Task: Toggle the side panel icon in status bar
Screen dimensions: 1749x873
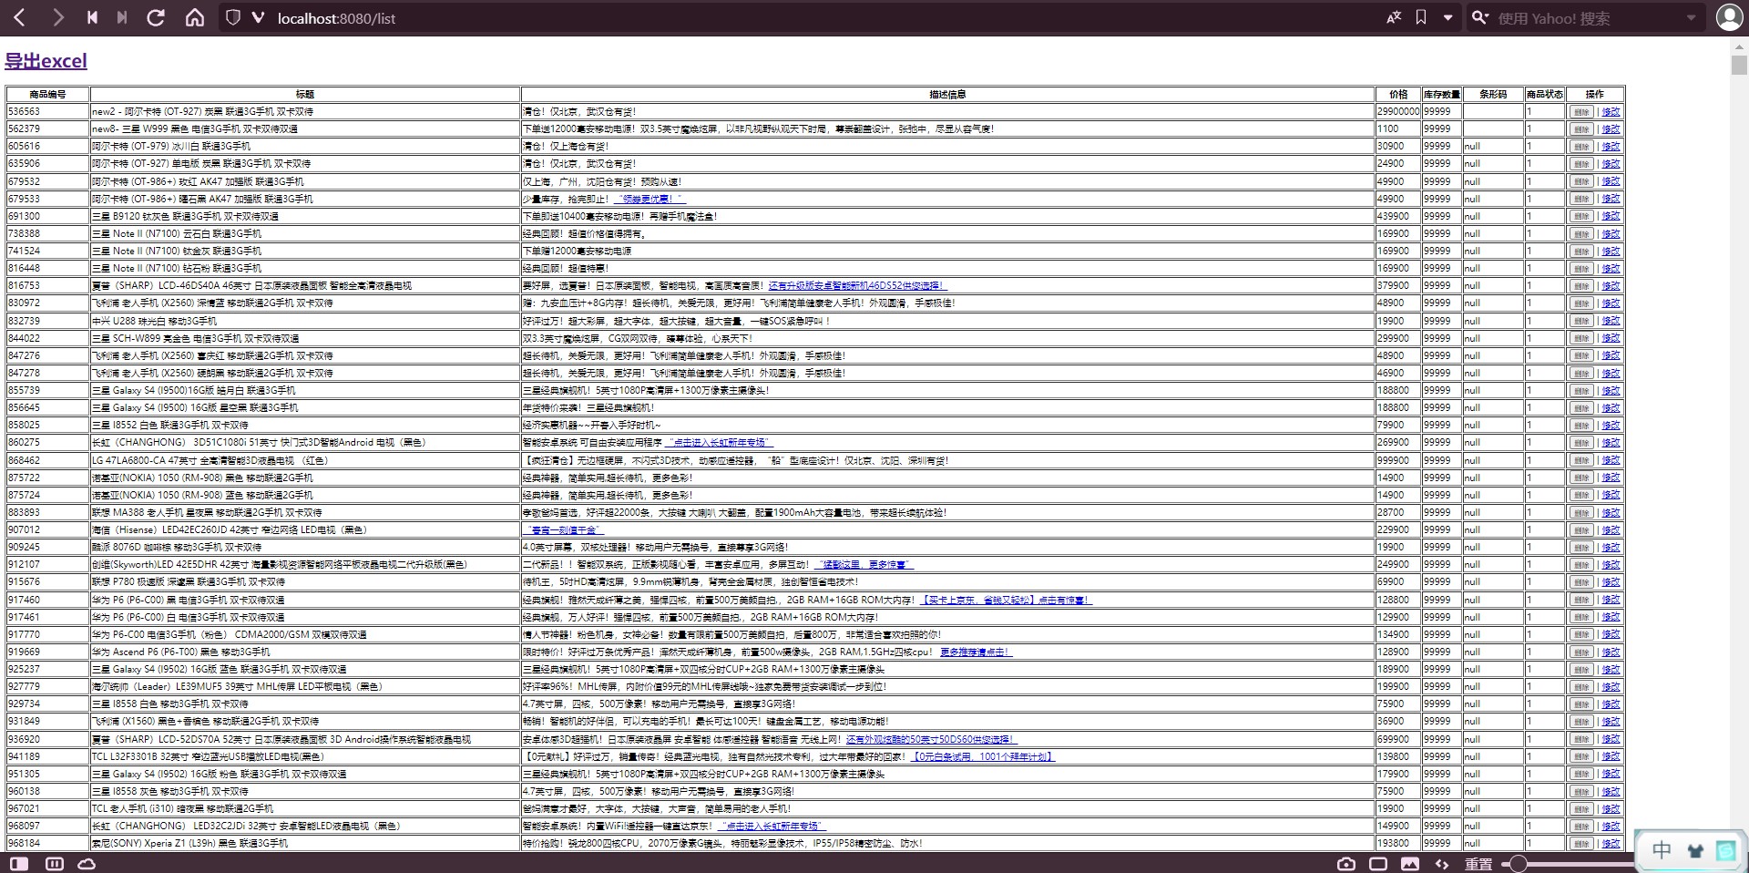Action: (x=19, y=863)
